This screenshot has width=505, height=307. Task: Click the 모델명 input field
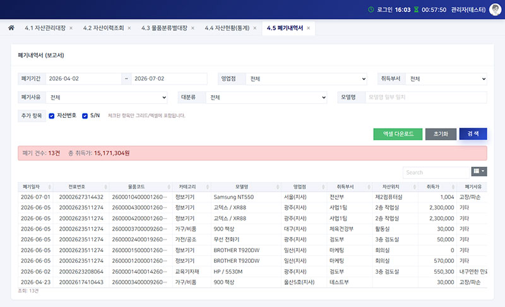[x=425, y=98]
